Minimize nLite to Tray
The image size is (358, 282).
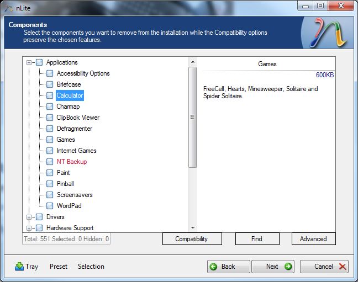(x=27, y=267)
